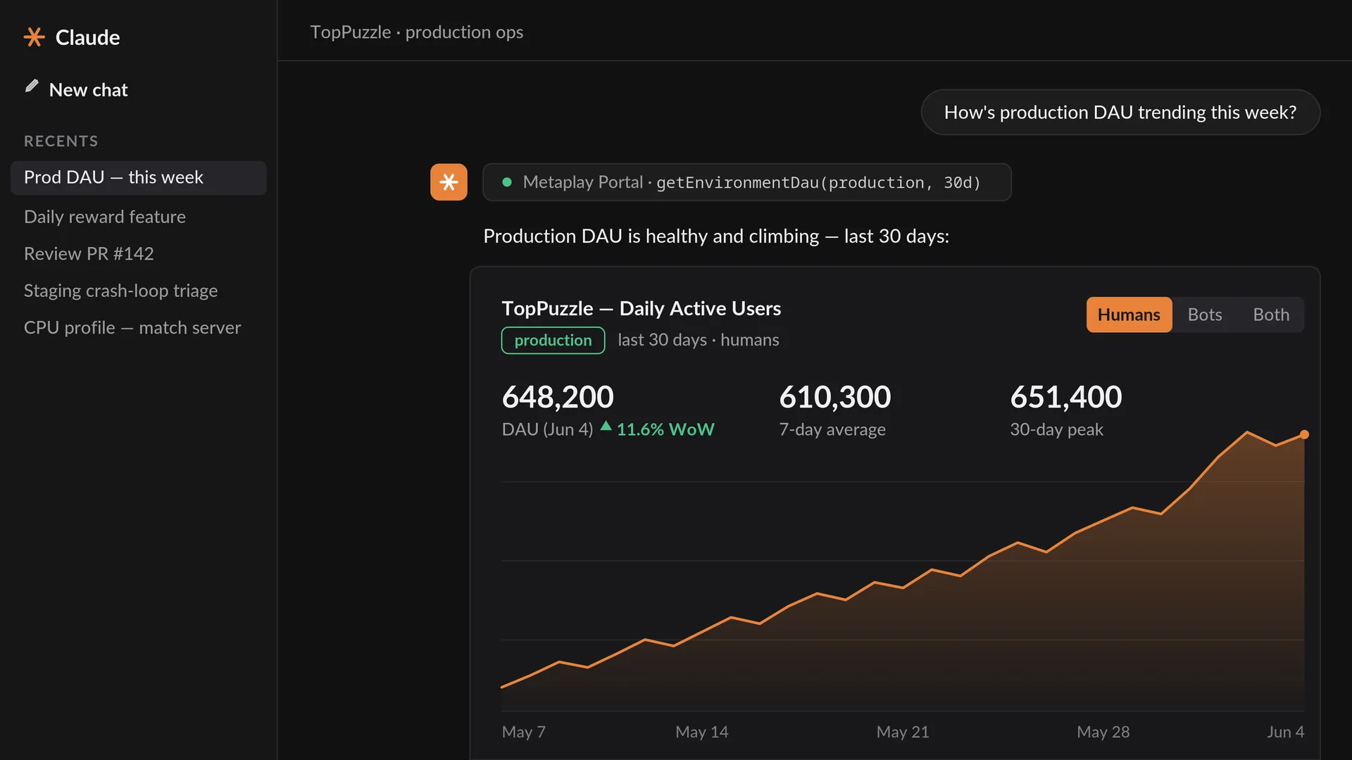Select the Humans segment toggle

click(1129, 315)
